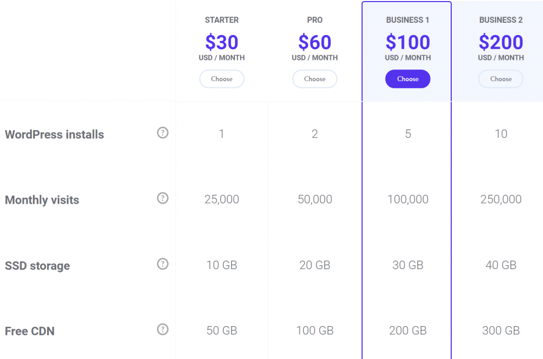
Task: Open WordPress installs help tooltip icon
Action: (x=163, y=133)
